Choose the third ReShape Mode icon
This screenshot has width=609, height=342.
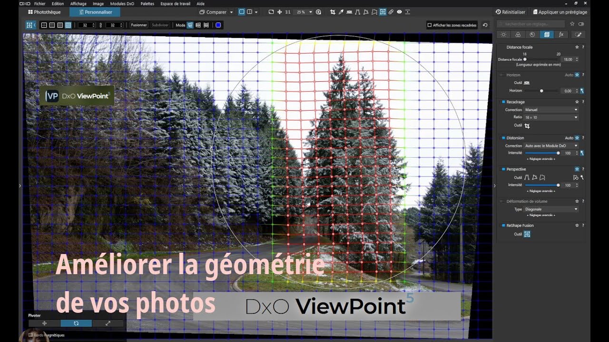tap(206, 25)
